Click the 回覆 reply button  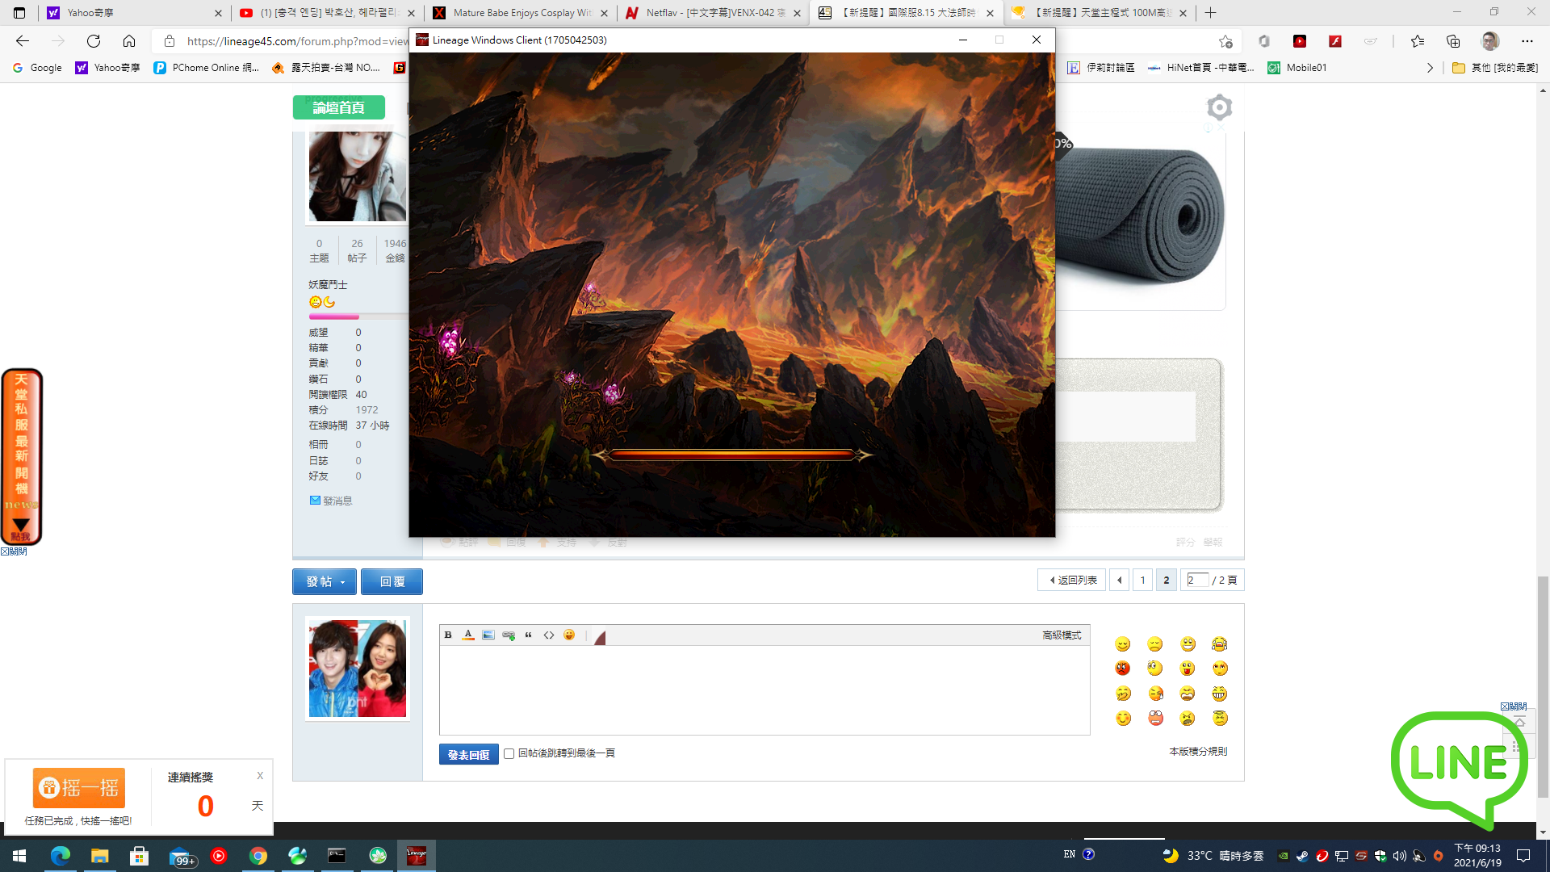click(x=392, y=581)
